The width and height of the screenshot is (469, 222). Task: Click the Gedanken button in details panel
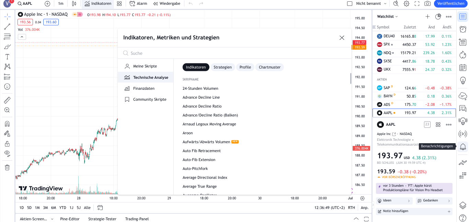tap(434, 200)
